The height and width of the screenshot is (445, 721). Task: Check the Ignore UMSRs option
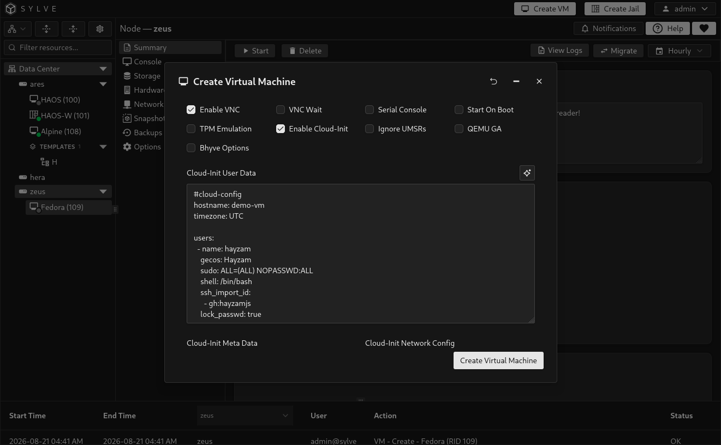pos(370,129)
